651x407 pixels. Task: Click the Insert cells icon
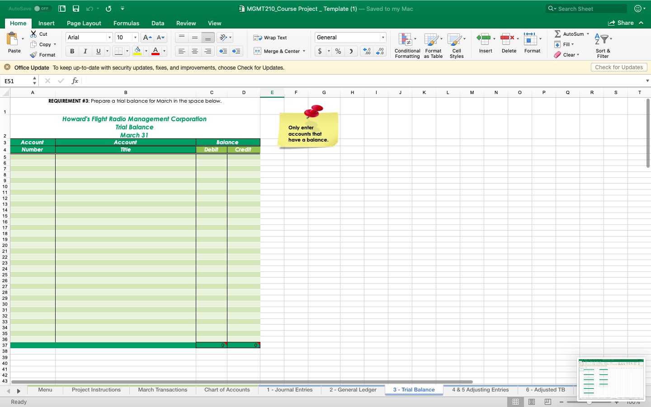[484, 39]
